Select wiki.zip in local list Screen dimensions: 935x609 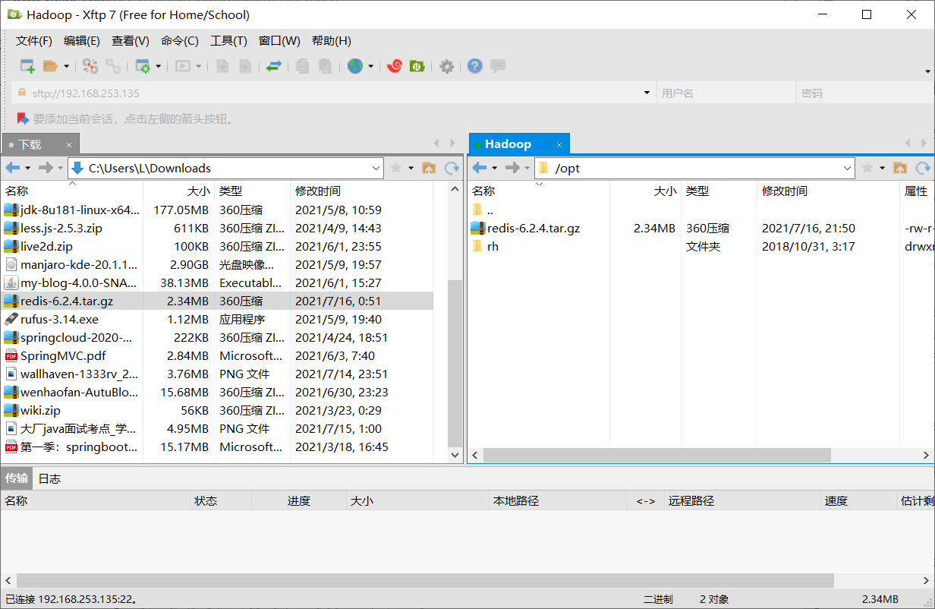coord(218,410)
